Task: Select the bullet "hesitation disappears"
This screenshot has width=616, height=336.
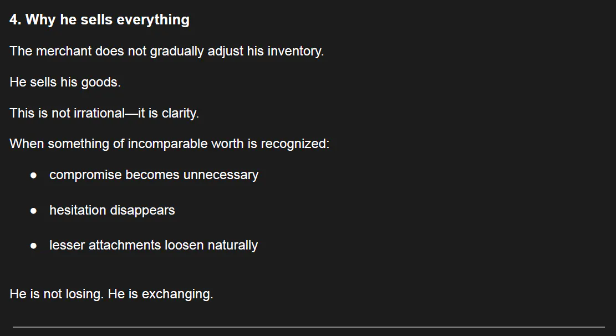Action: (112, 211)
